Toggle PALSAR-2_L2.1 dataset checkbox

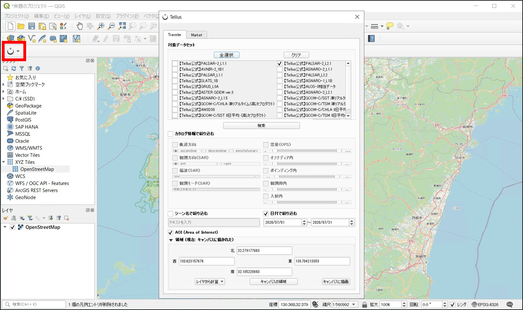coord(279,64)
